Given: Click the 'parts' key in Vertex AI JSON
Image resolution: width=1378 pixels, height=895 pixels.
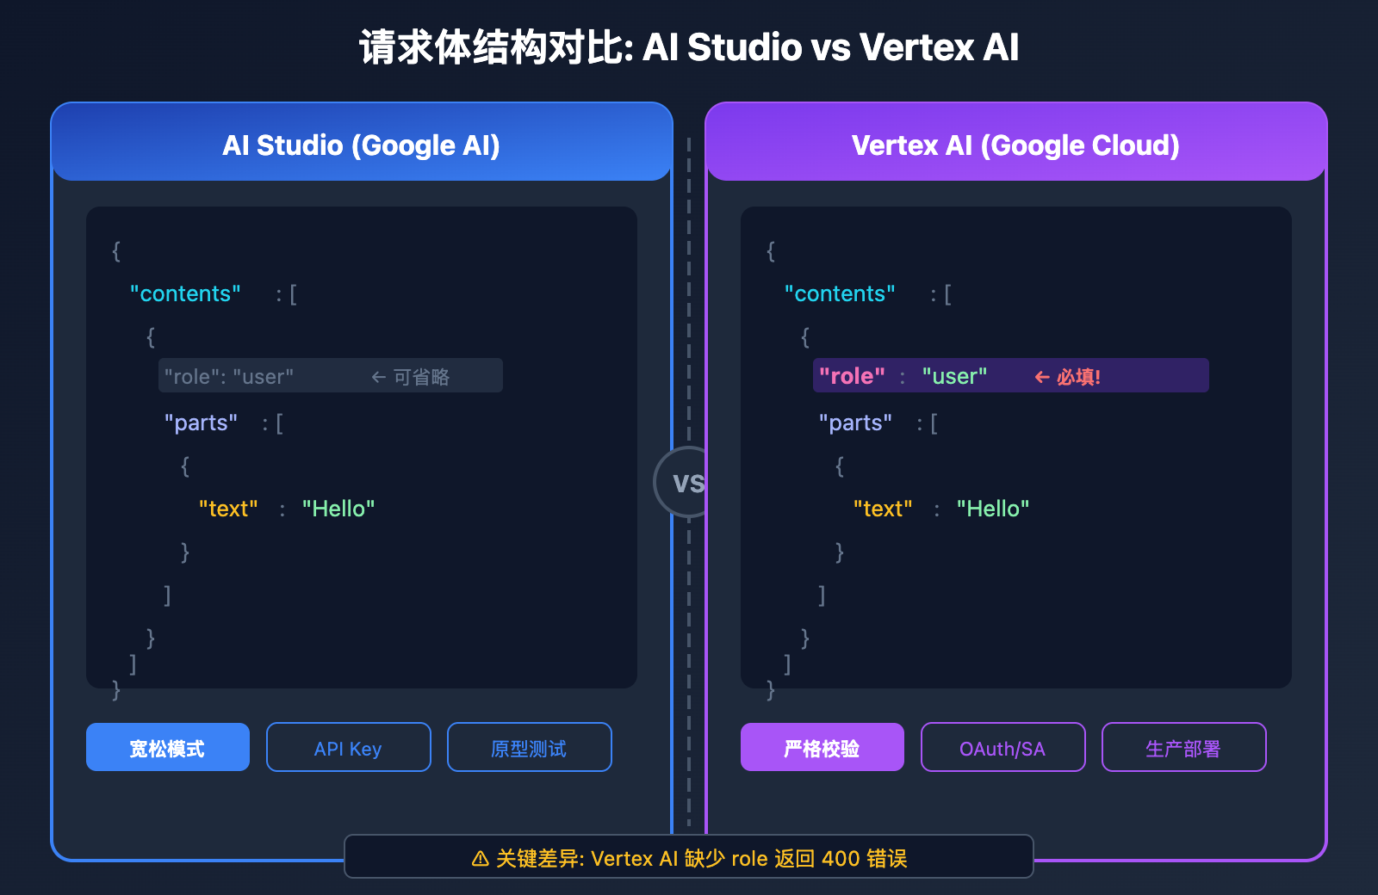Looking at the screenshot, I should pos(855,422).
